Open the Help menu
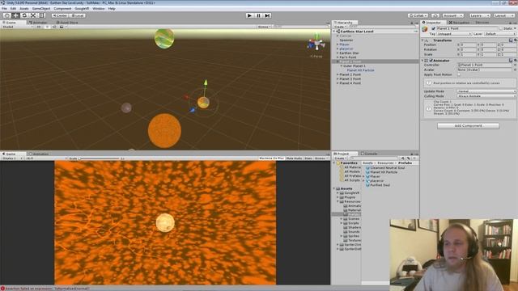Screen dimensions: 518x291 coord(112,9)
